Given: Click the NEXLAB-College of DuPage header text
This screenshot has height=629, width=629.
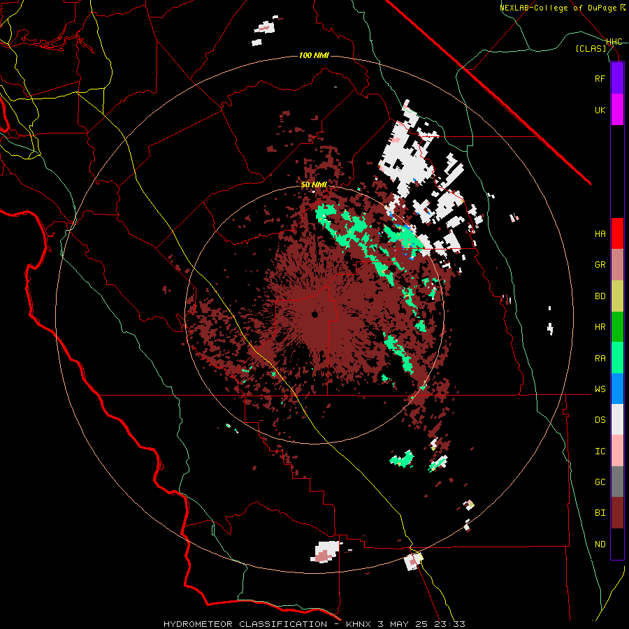Looking at the screenshot, I should [558, 8].
